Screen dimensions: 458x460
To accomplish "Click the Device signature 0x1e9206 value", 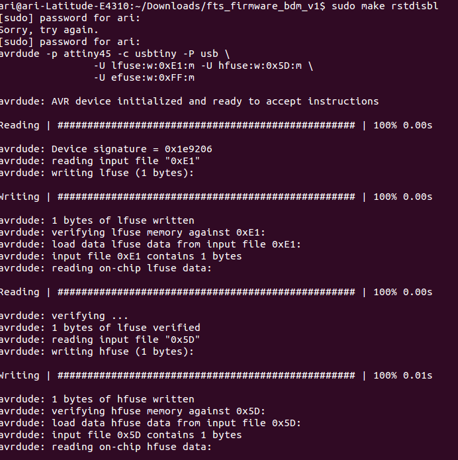I will 189,150.
